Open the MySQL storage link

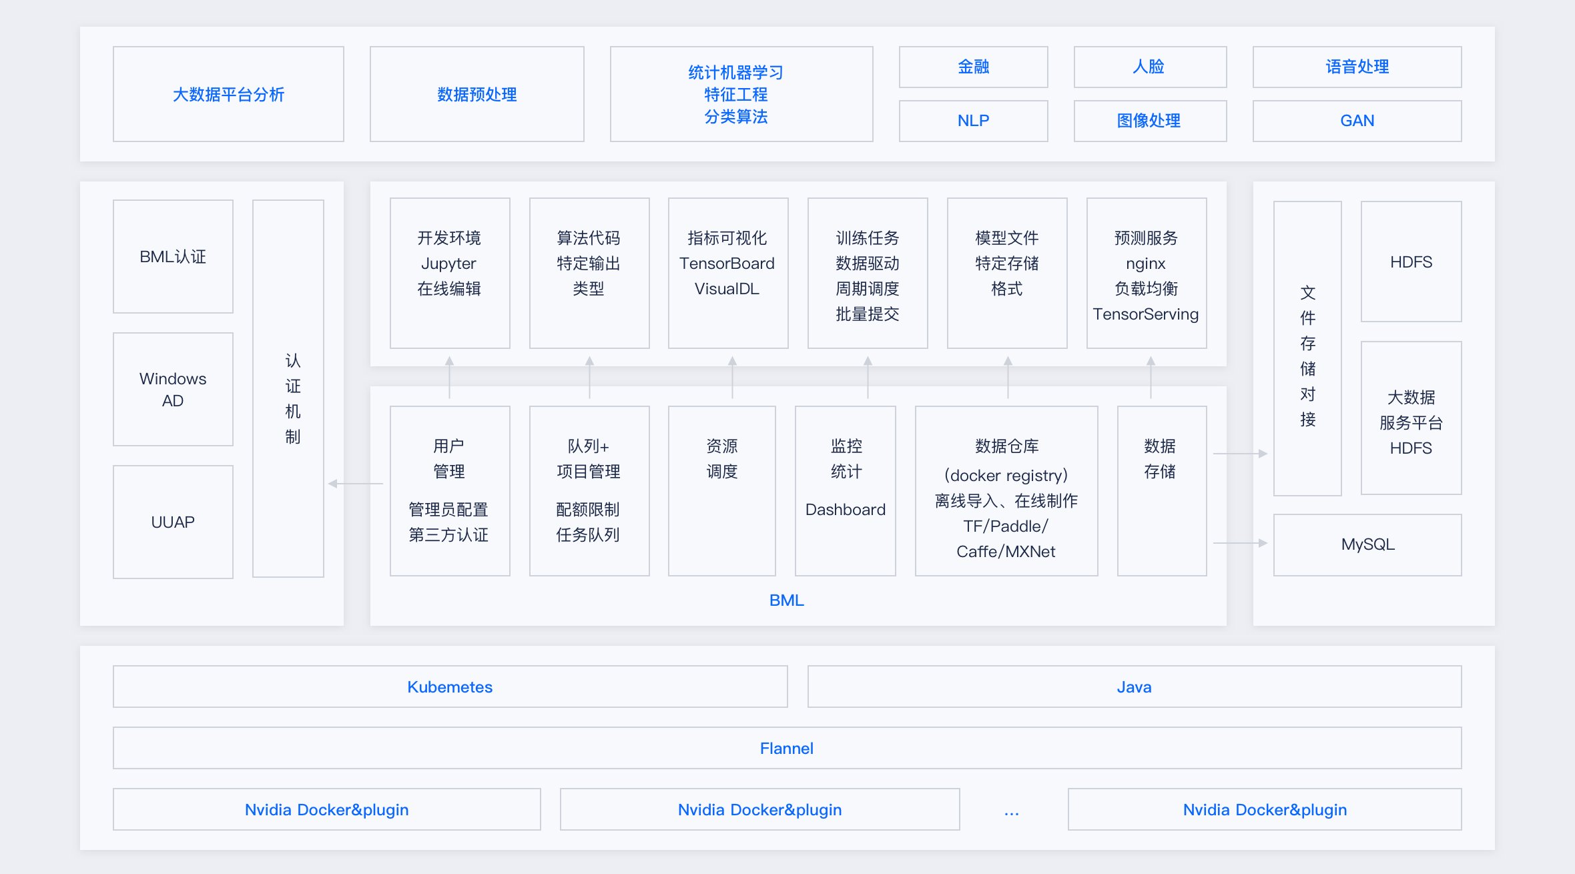(x=1366, y=544)
